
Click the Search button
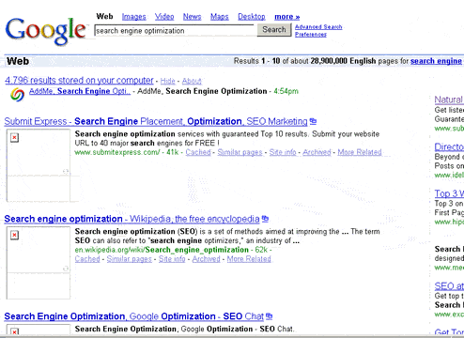[274, 30]
